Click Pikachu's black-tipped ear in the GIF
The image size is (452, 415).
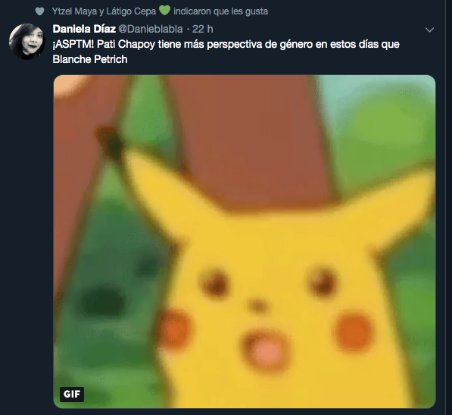(110, 143)
